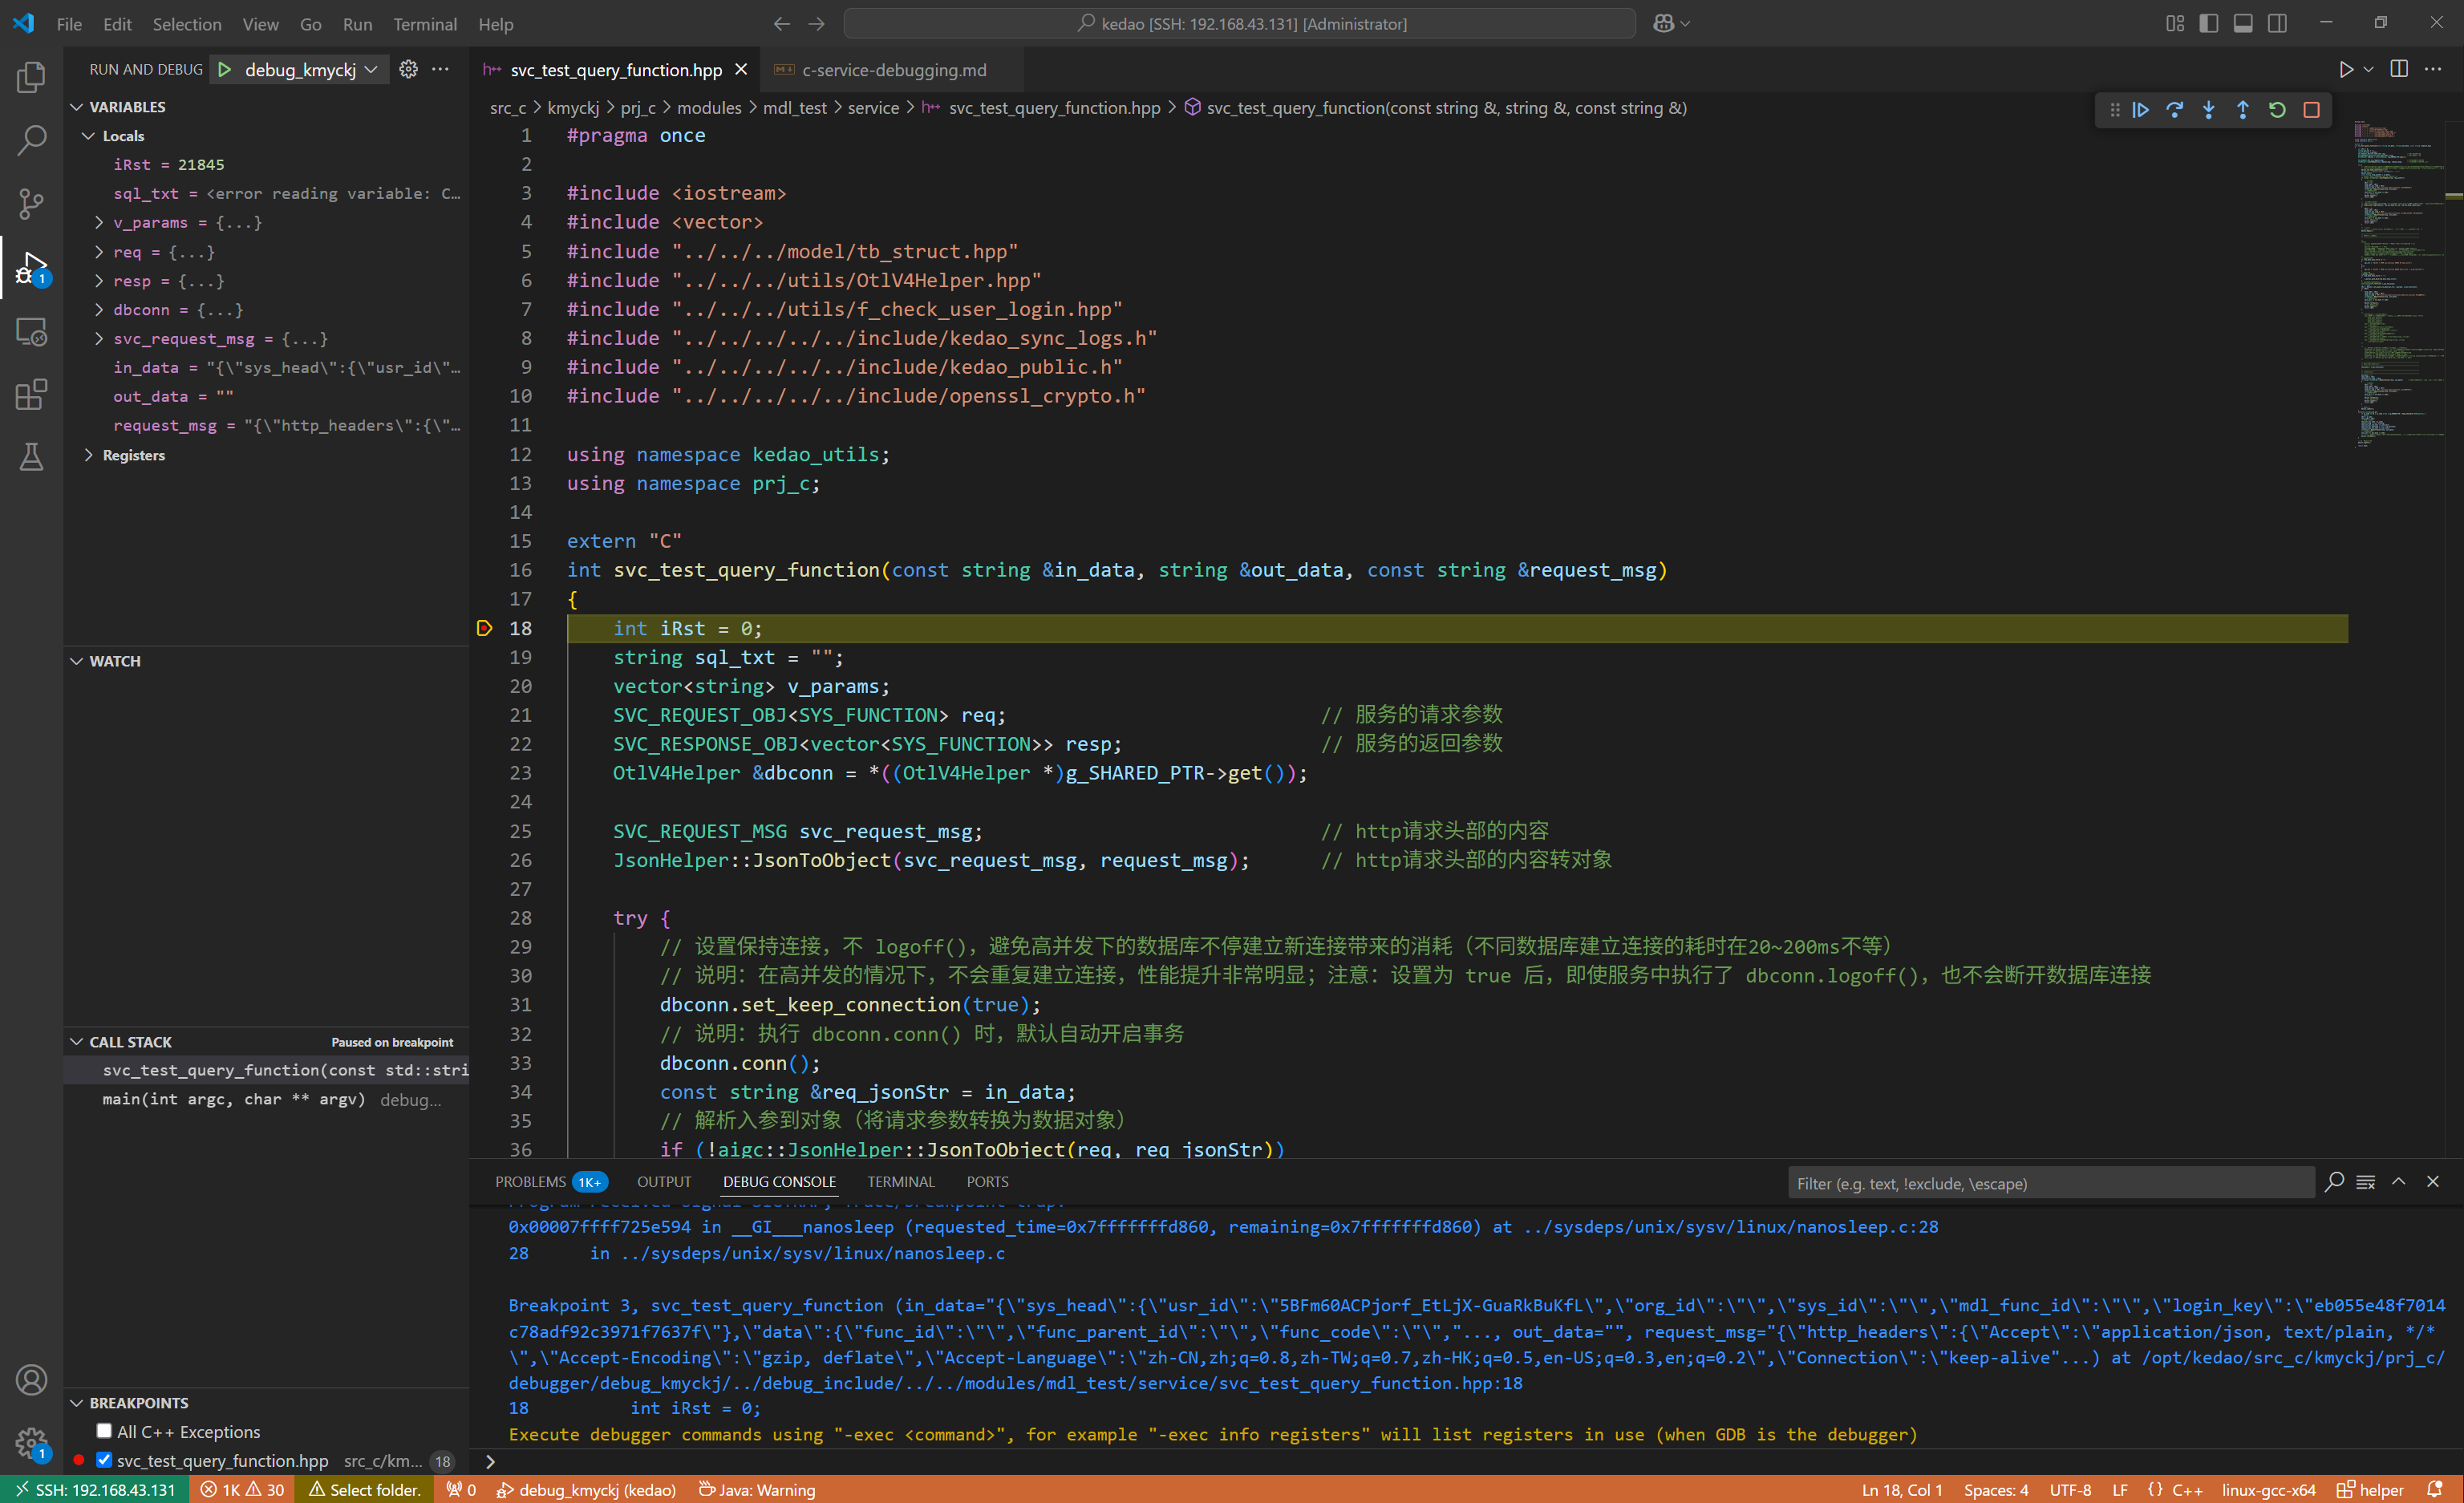The height and width of the screenshot is (1503, 2464).
Task: Open notifications bell in status bar
Action: pos(2435,1490)
